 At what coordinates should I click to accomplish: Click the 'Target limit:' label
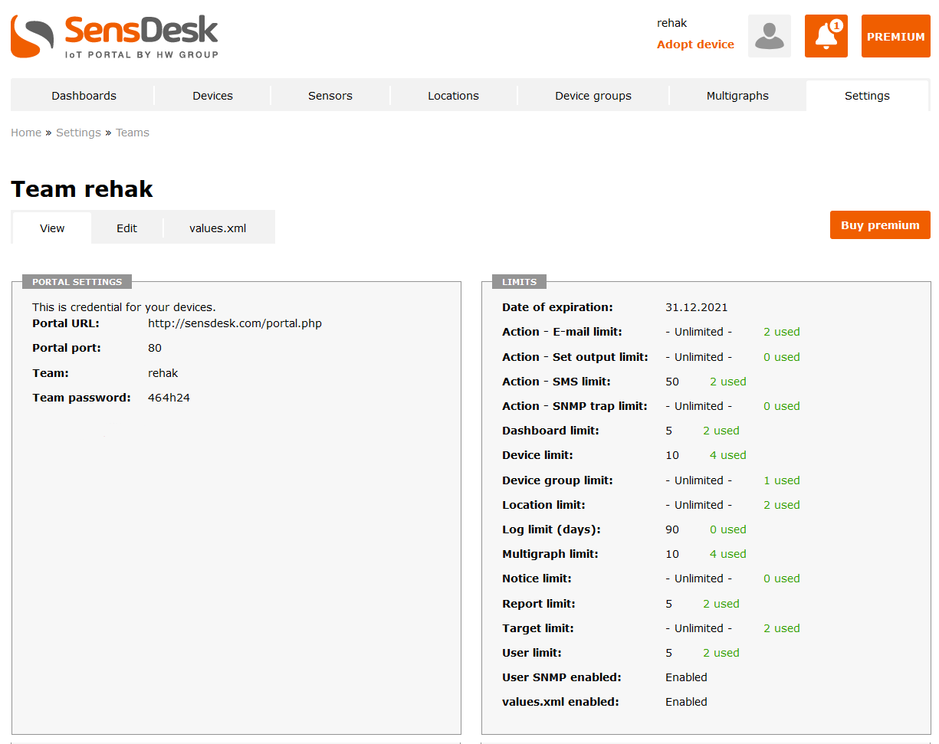(x=538, y=628)
